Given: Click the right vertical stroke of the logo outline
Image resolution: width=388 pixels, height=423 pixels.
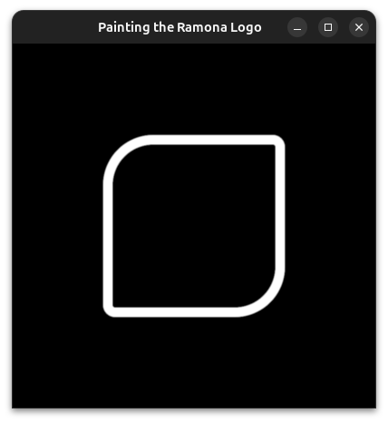Looking at the screenshot, I should click(x=280, y=207).
